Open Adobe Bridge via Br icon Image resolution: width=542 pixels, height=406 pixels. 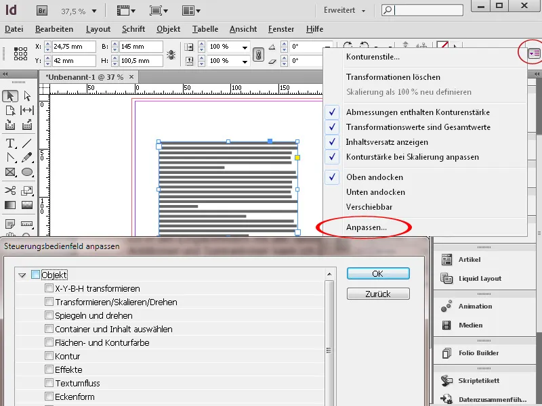42,11
